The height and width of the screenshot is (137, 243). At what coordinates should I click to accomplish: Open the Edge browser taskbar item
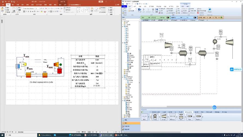point(76,135)
